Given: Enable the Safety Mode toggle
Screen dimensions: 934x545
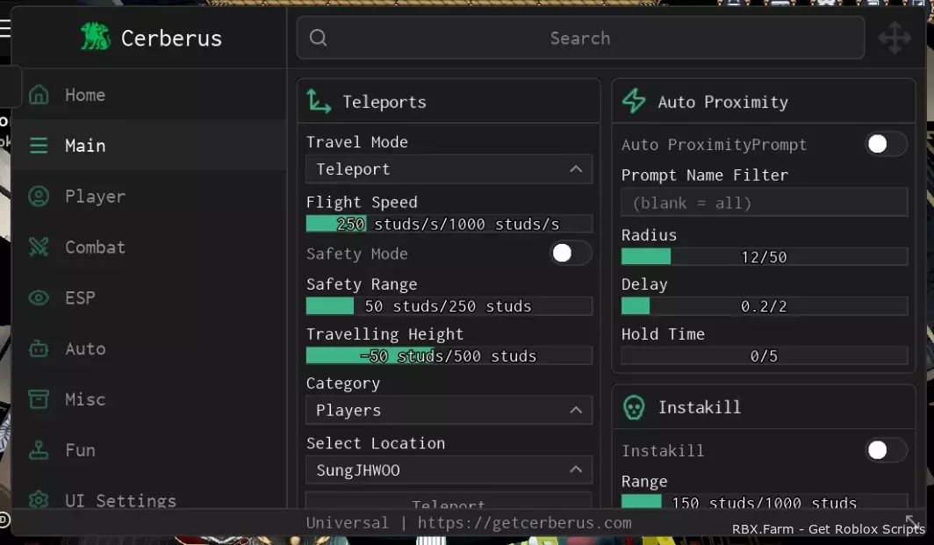Looking at the screenshot, I should (570, 253).
